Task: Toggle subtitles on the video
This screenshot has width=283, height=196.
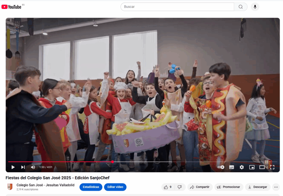Action: tap(232, 167)
